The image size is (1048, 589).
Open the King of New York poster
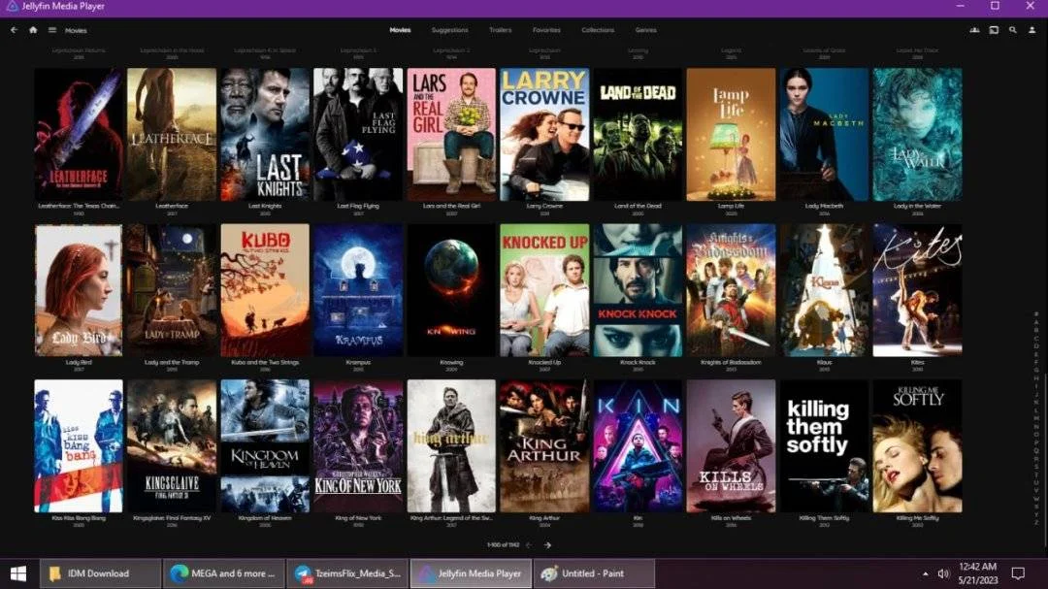(x=358, y=446)
